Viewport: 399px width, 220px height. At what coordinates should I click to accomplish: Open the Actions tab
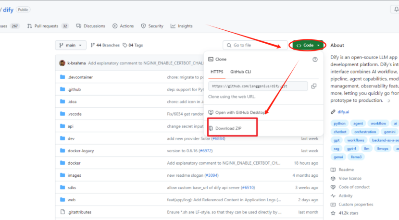point(123,26)
